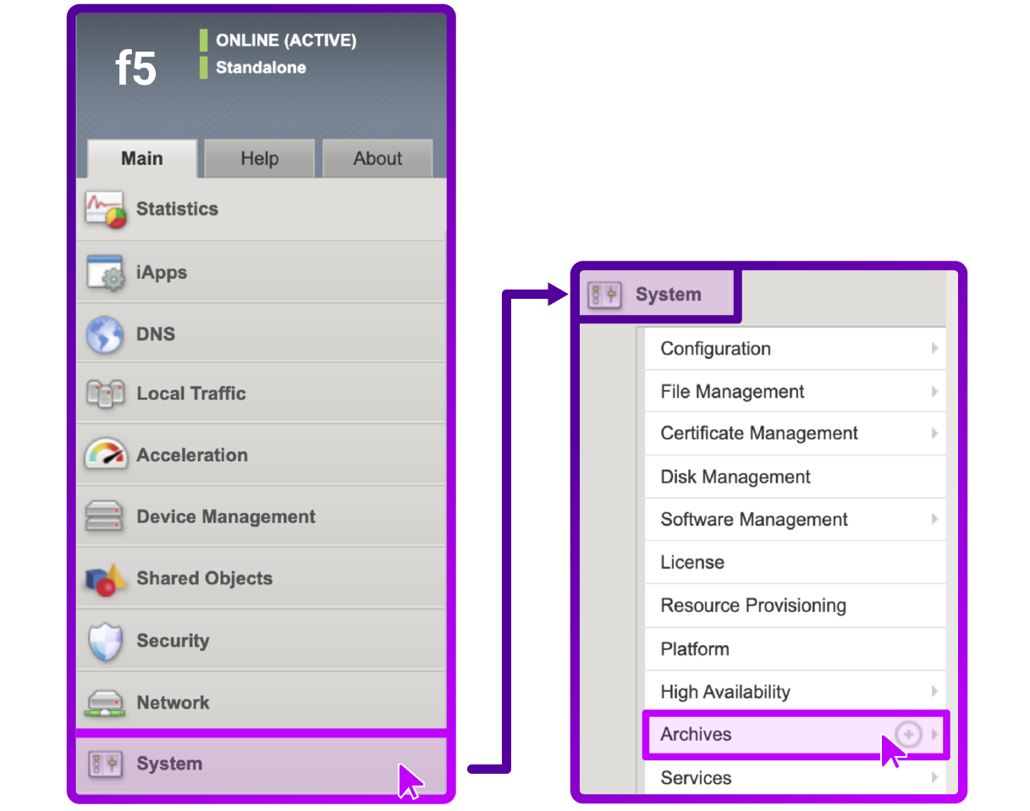Viewport: 1030px width, 811px height.
Task: Switch to the Help tab
Action: (259, 158)
